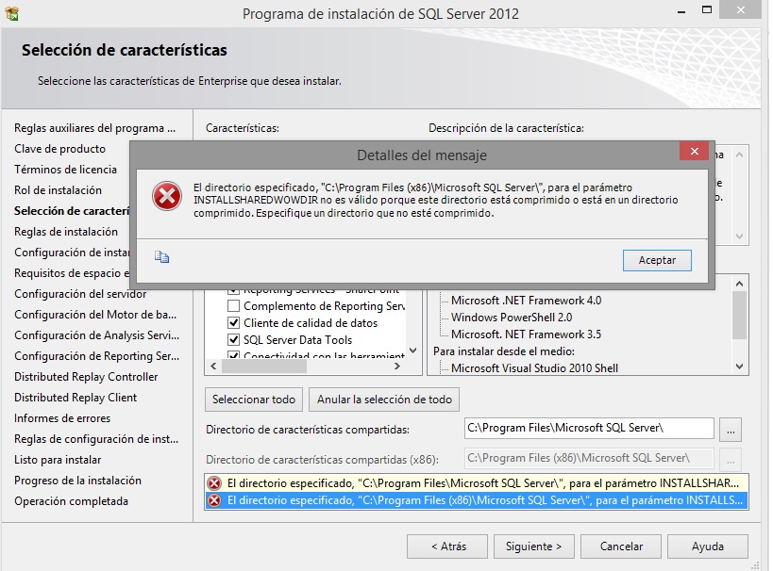Click Configuración del Motor de ba... step
Image resolution: width=773 pixels, height=571 pixels.
tap(95, 315)
